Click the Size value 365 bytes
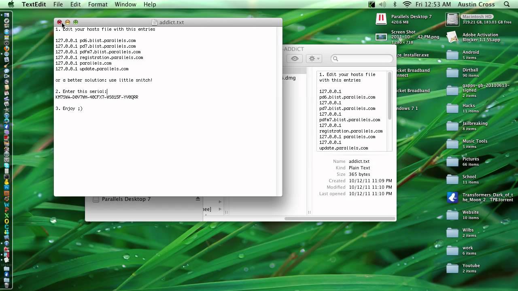518x291 pixels. click(x=359, y=174)
